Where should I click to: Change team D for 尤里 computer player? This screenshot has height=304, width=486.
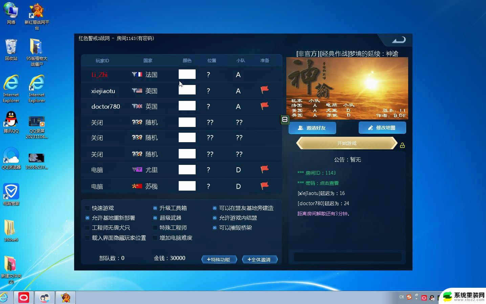(x=239, y=170)
